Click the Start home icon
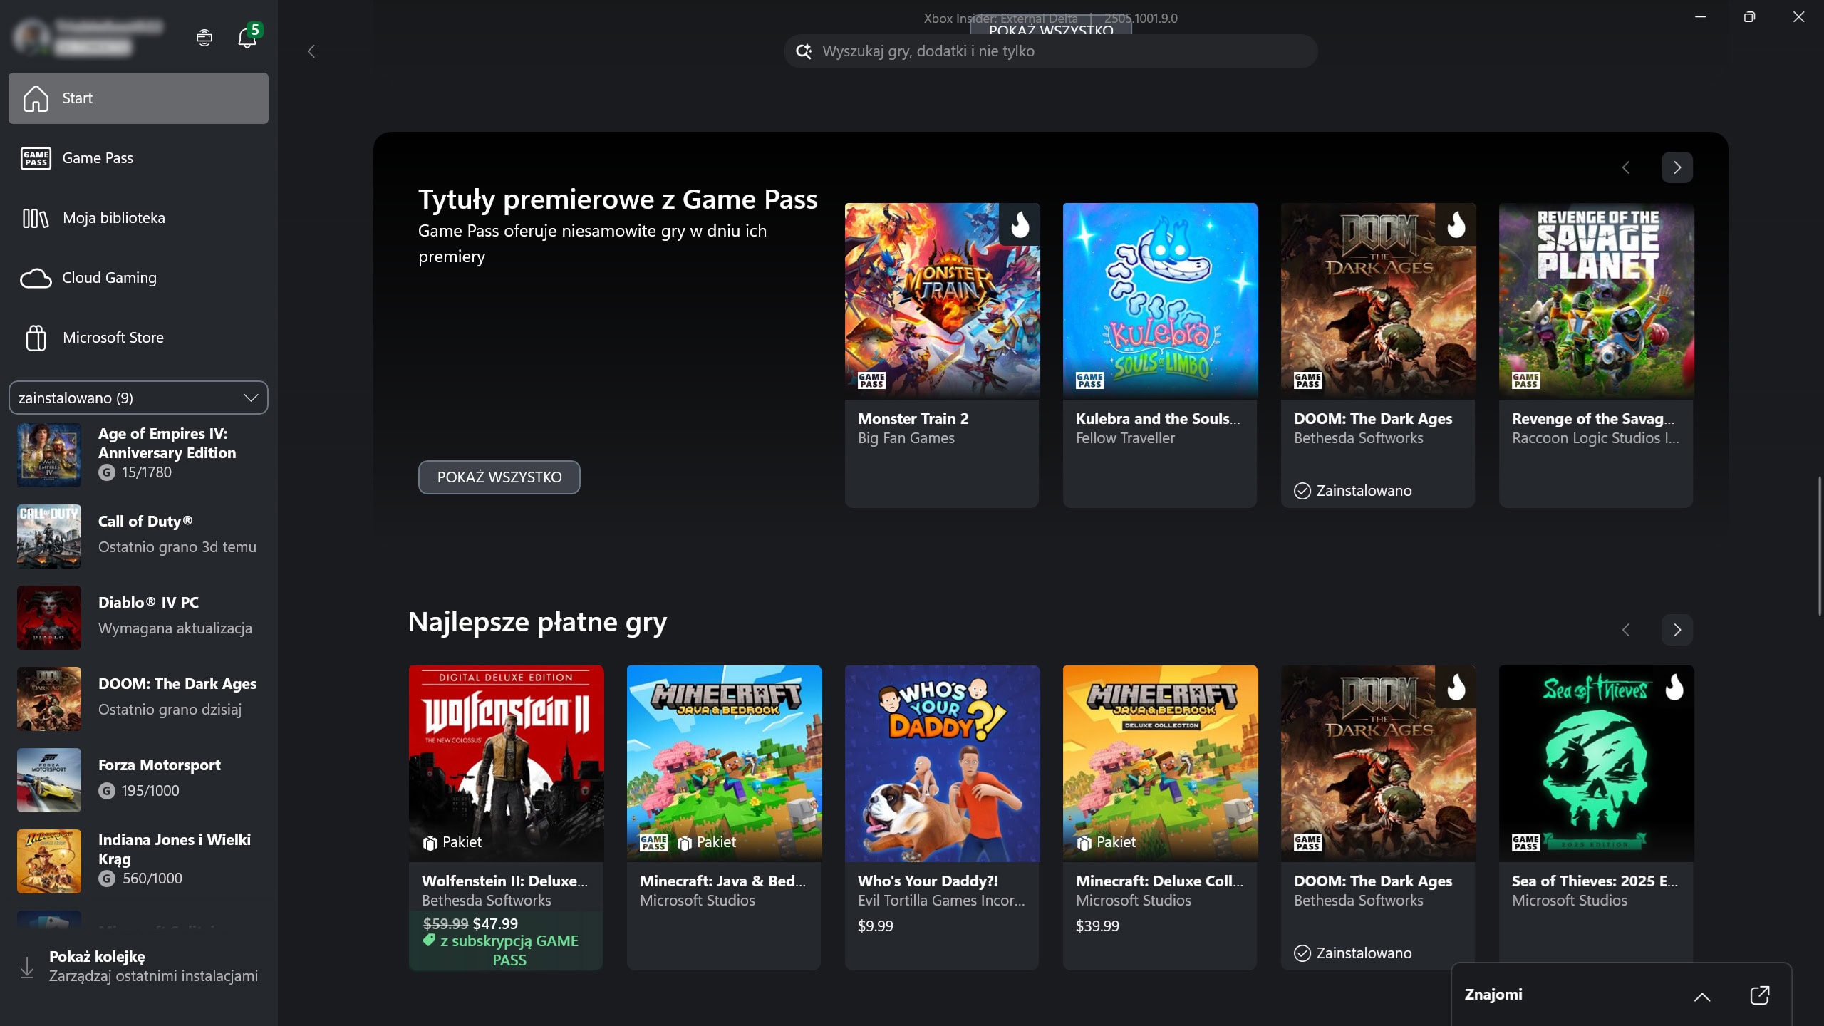Viewport: 1824px width, 1026px height. [x=36, y=98]
